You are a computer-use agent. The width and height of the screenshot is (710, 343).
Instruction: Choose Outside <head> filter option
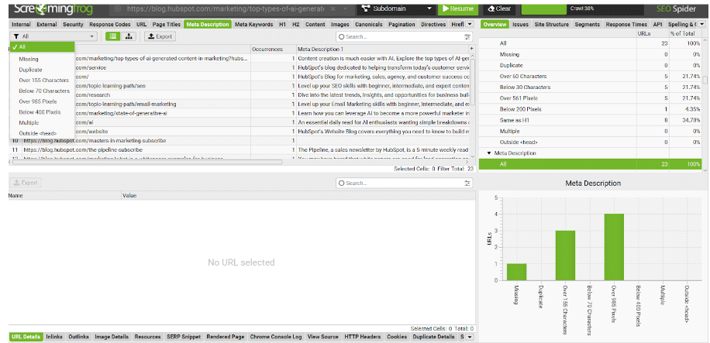[x=38, y=133]
